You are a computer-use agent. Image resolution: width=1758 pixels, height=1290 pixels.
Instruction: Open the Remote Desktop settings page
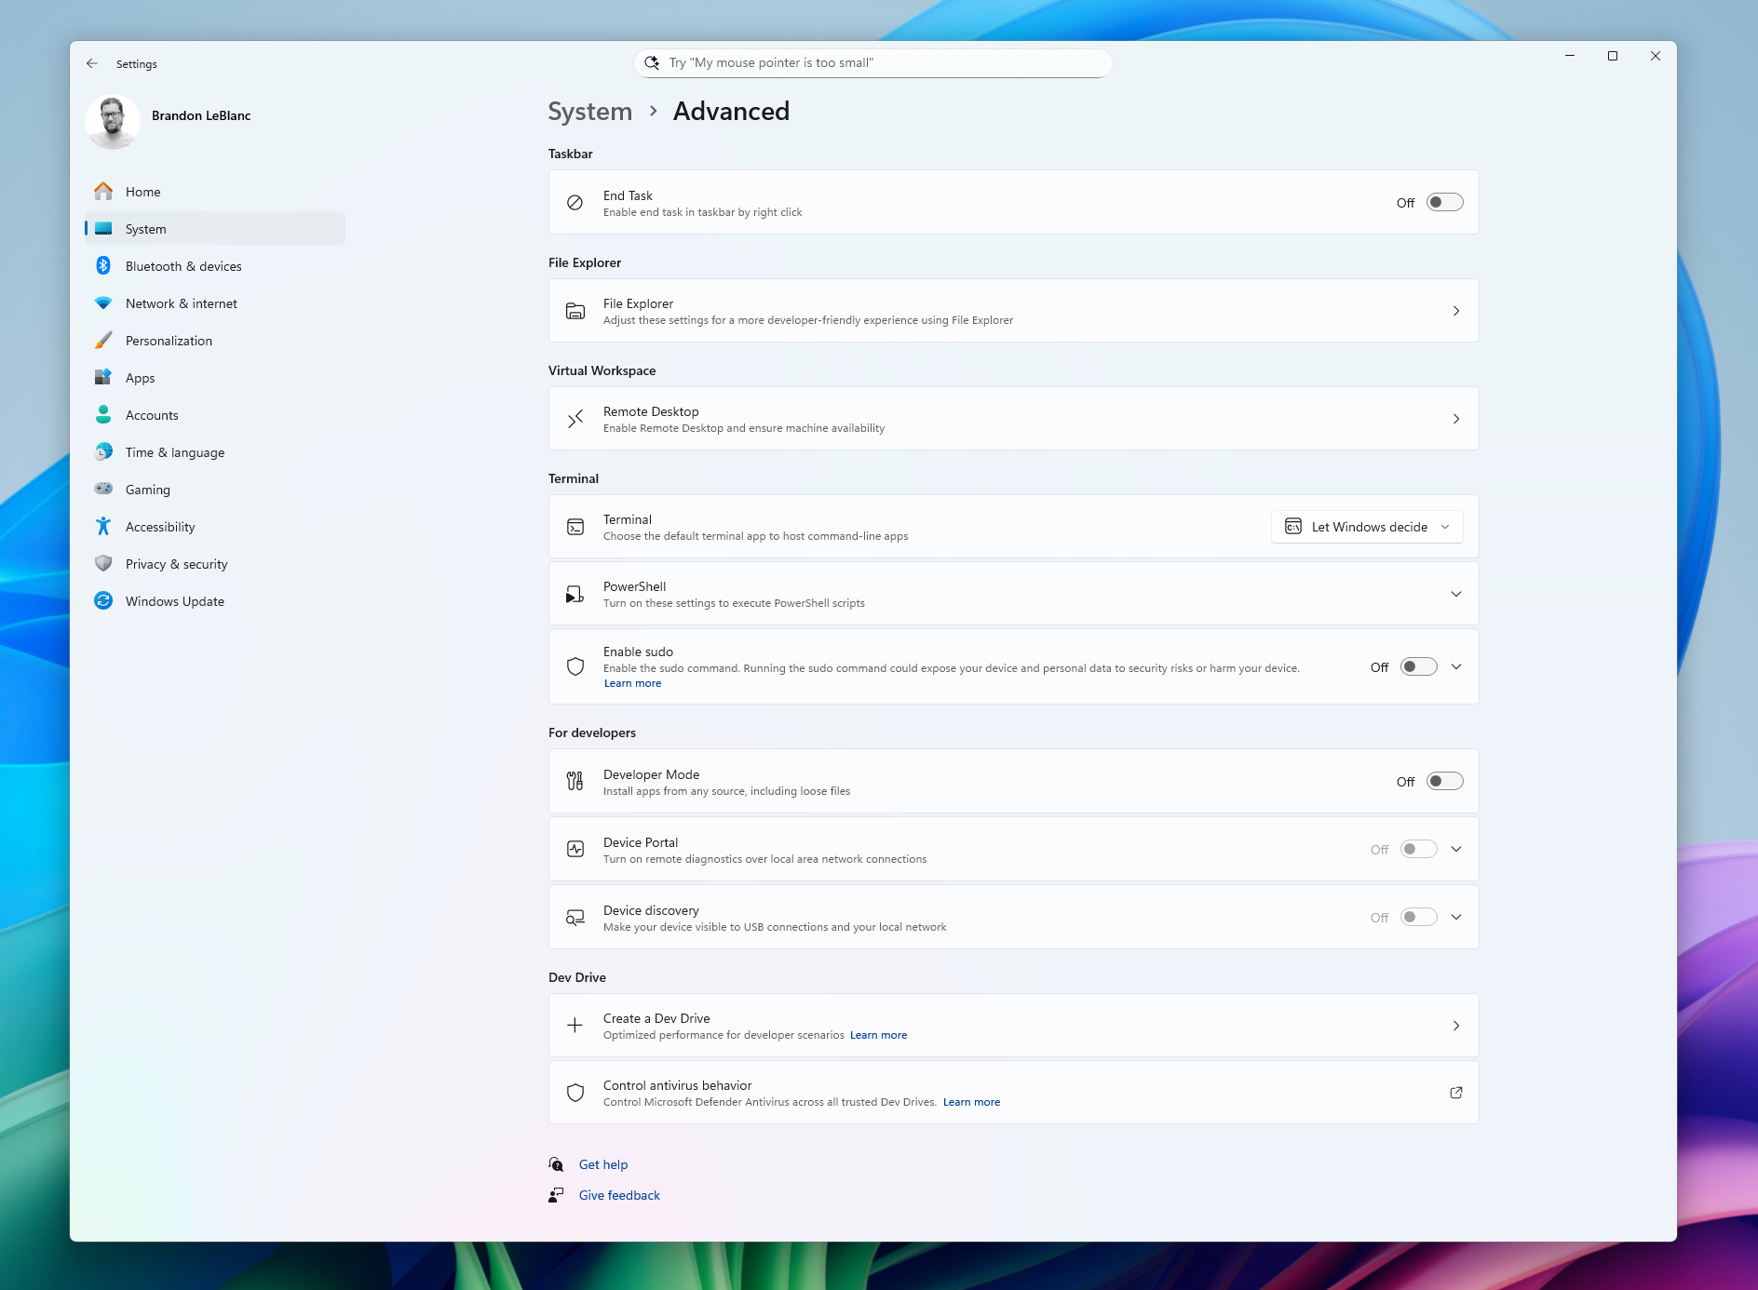pyautogui.click(x=1013, y=418)
